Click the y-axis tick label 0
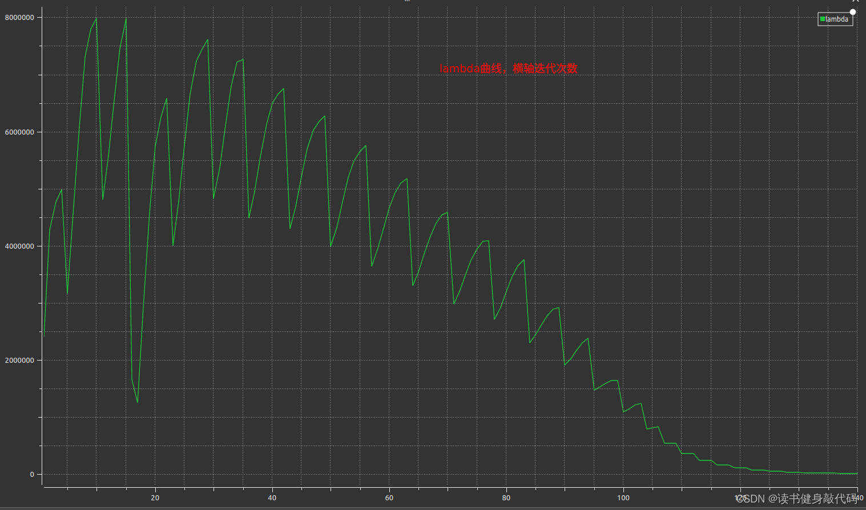 pyautogui.click(x=32, y=474)
